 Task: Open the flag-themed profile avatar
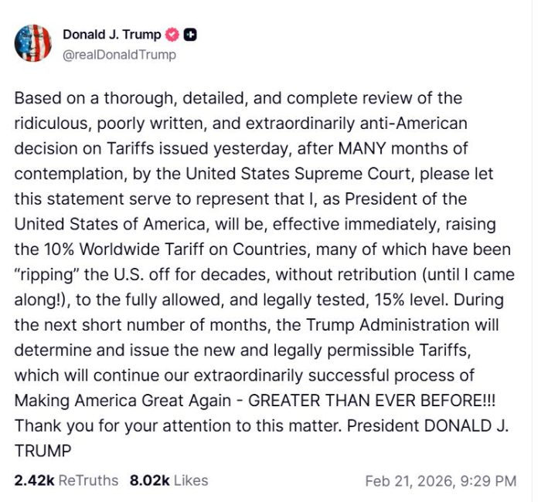pyautogui.click(x=33, y=43)
